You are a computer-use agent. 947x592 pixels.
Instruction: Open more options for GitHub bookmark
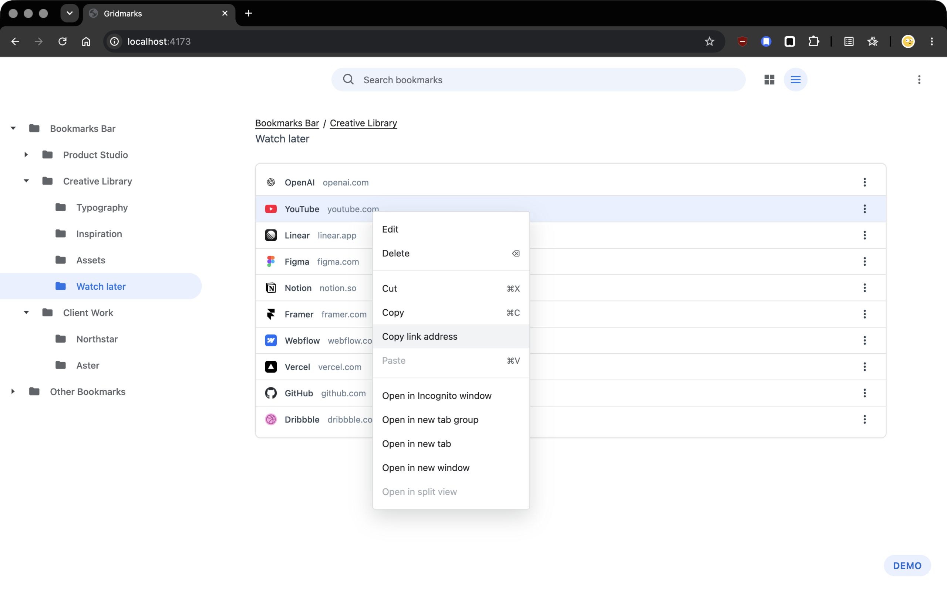coord(865,393)
